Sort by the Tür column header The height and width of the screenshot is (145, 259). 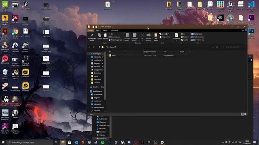coord(171,52)
